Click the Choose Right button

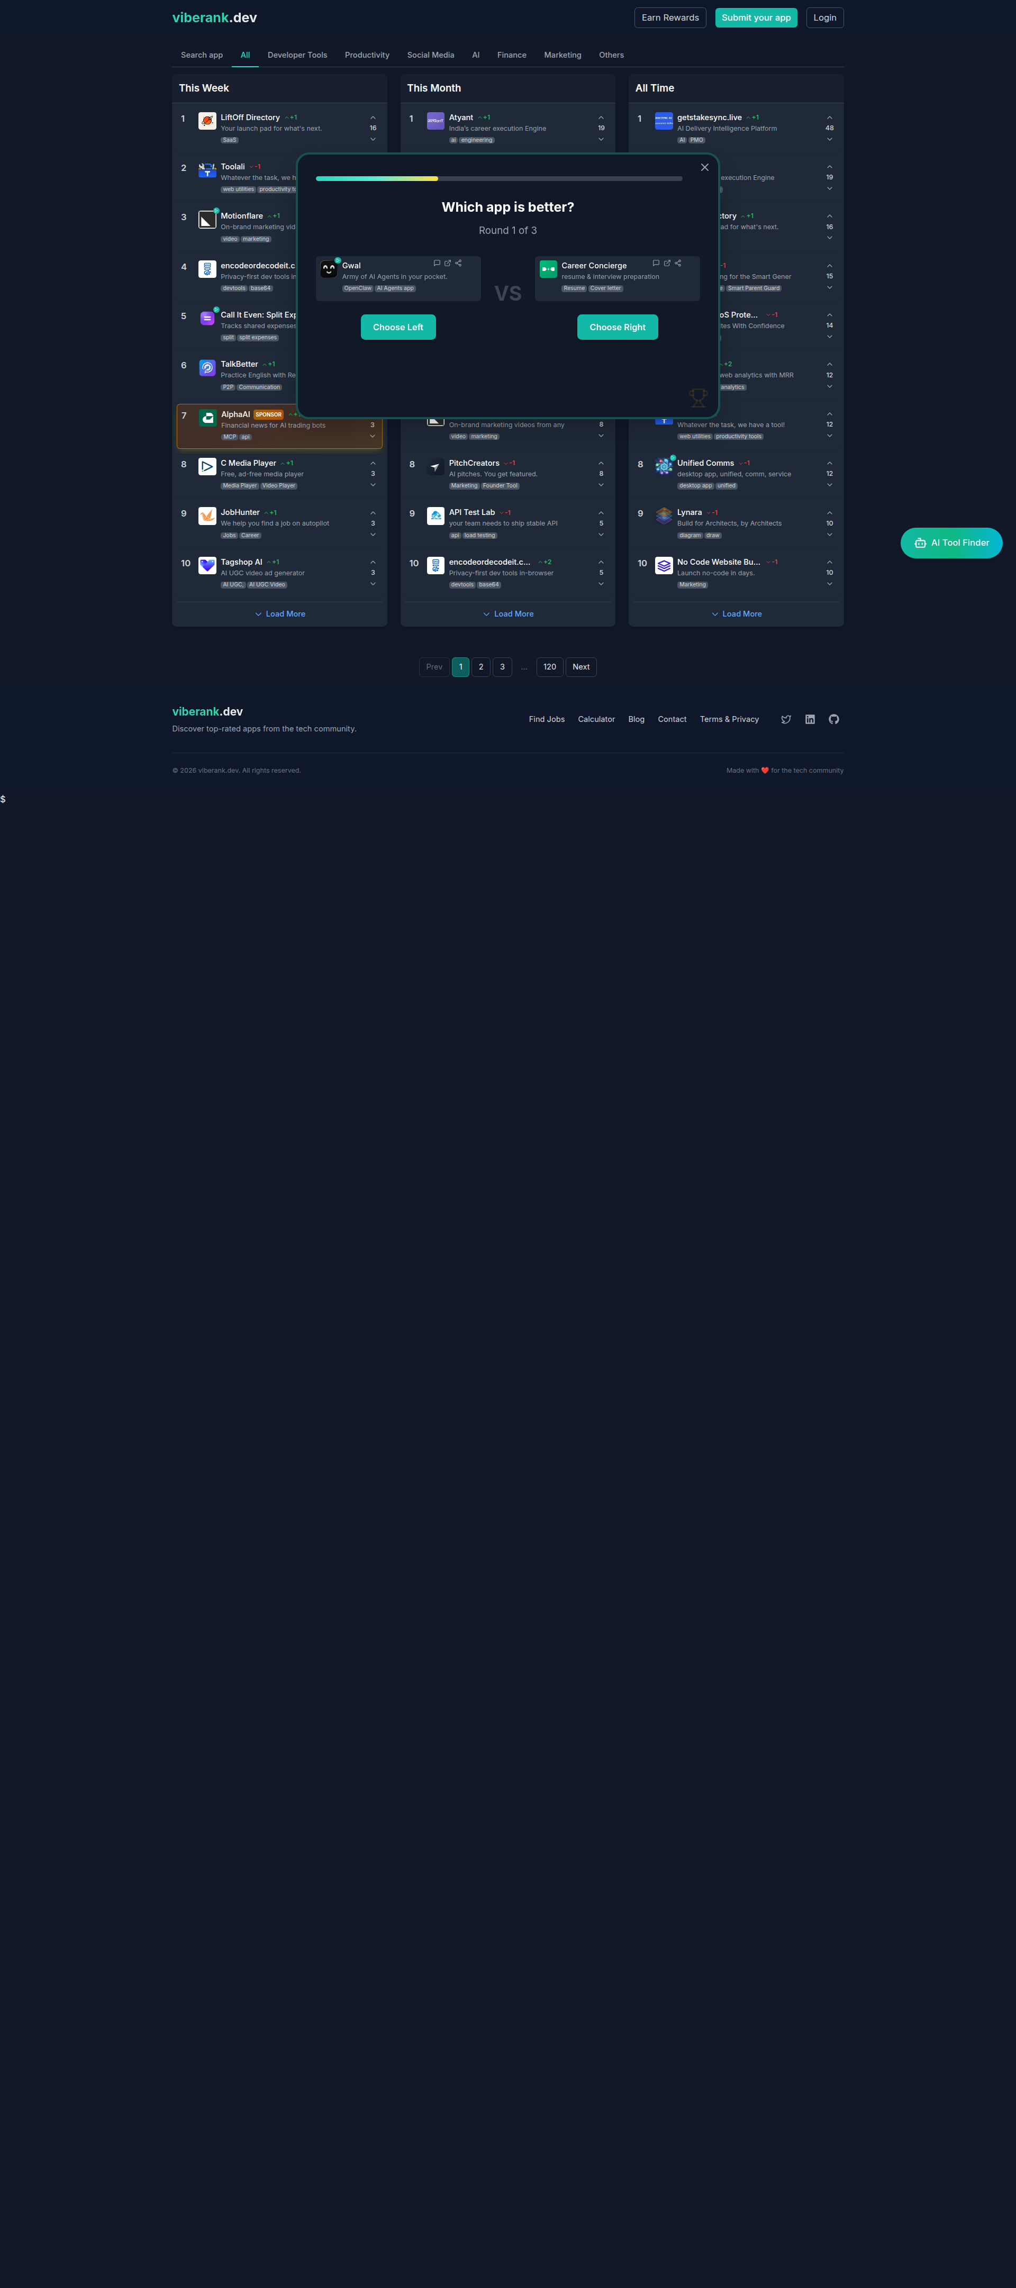pos(617,327)
